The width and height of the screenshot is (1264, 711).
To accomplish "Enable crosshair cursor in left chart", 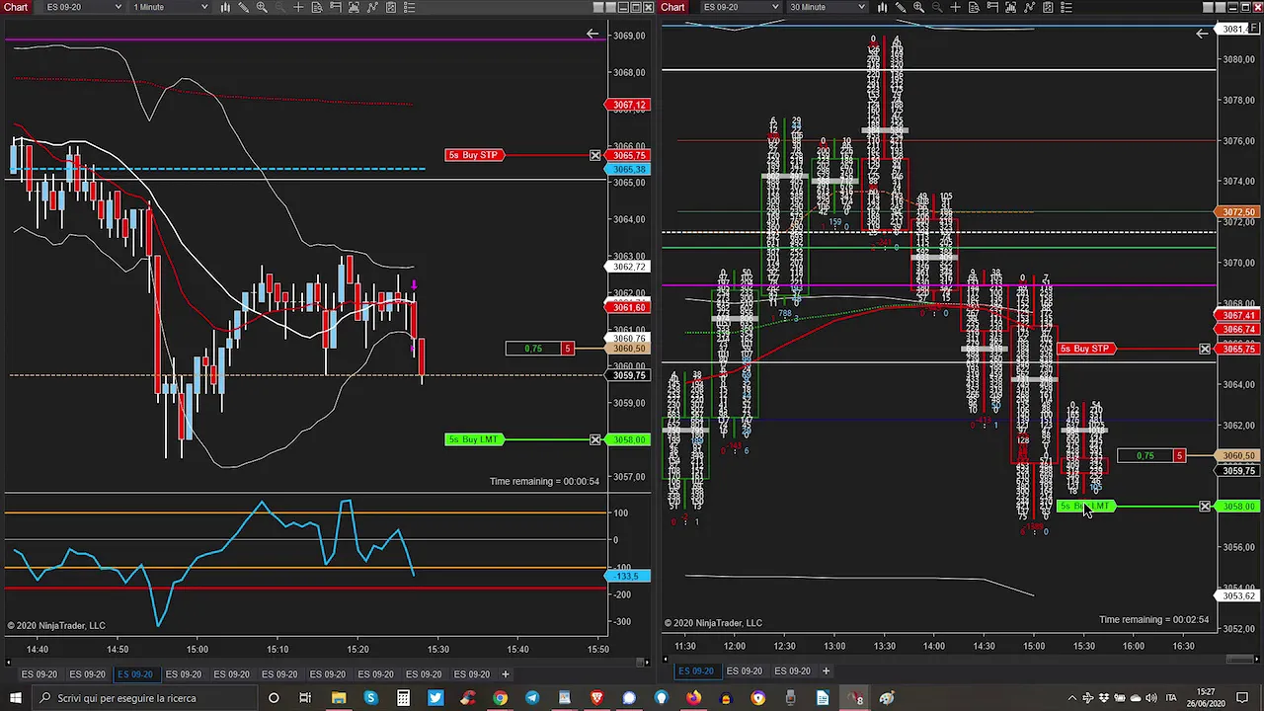I will tap(298, 7).
